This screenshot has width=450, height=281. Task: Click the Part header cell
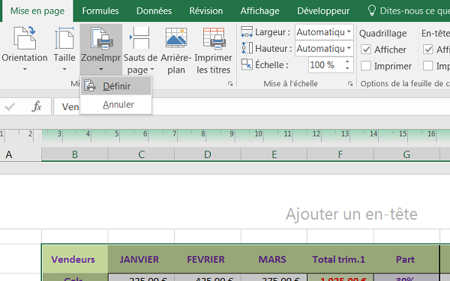point(406,259)
